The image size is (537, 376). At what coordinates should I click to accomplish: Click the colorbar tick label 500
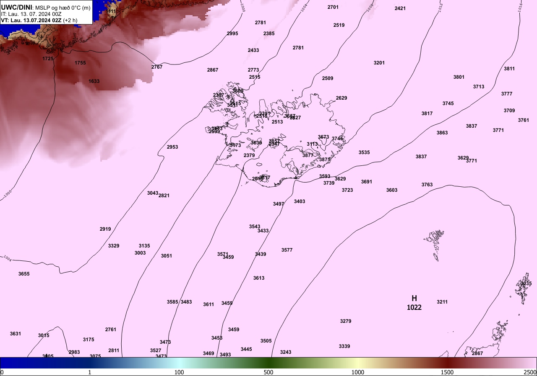pos(268,372)
